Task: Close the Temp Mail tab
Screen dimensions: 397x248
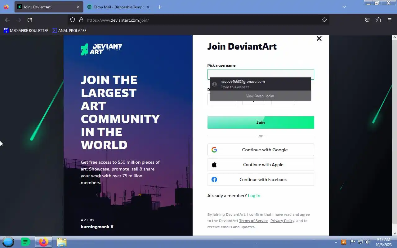Action: pyautogui.click(x=148, y=7)
